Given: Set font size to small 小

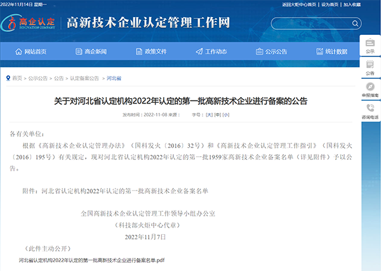Looking at the screenshot, I should click(226, 115).
